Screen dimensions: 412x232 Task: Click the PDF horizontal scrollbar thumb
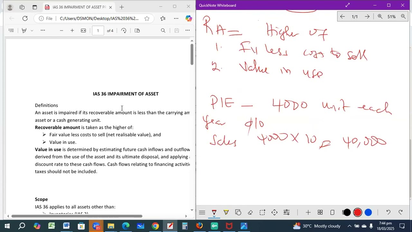77,216
